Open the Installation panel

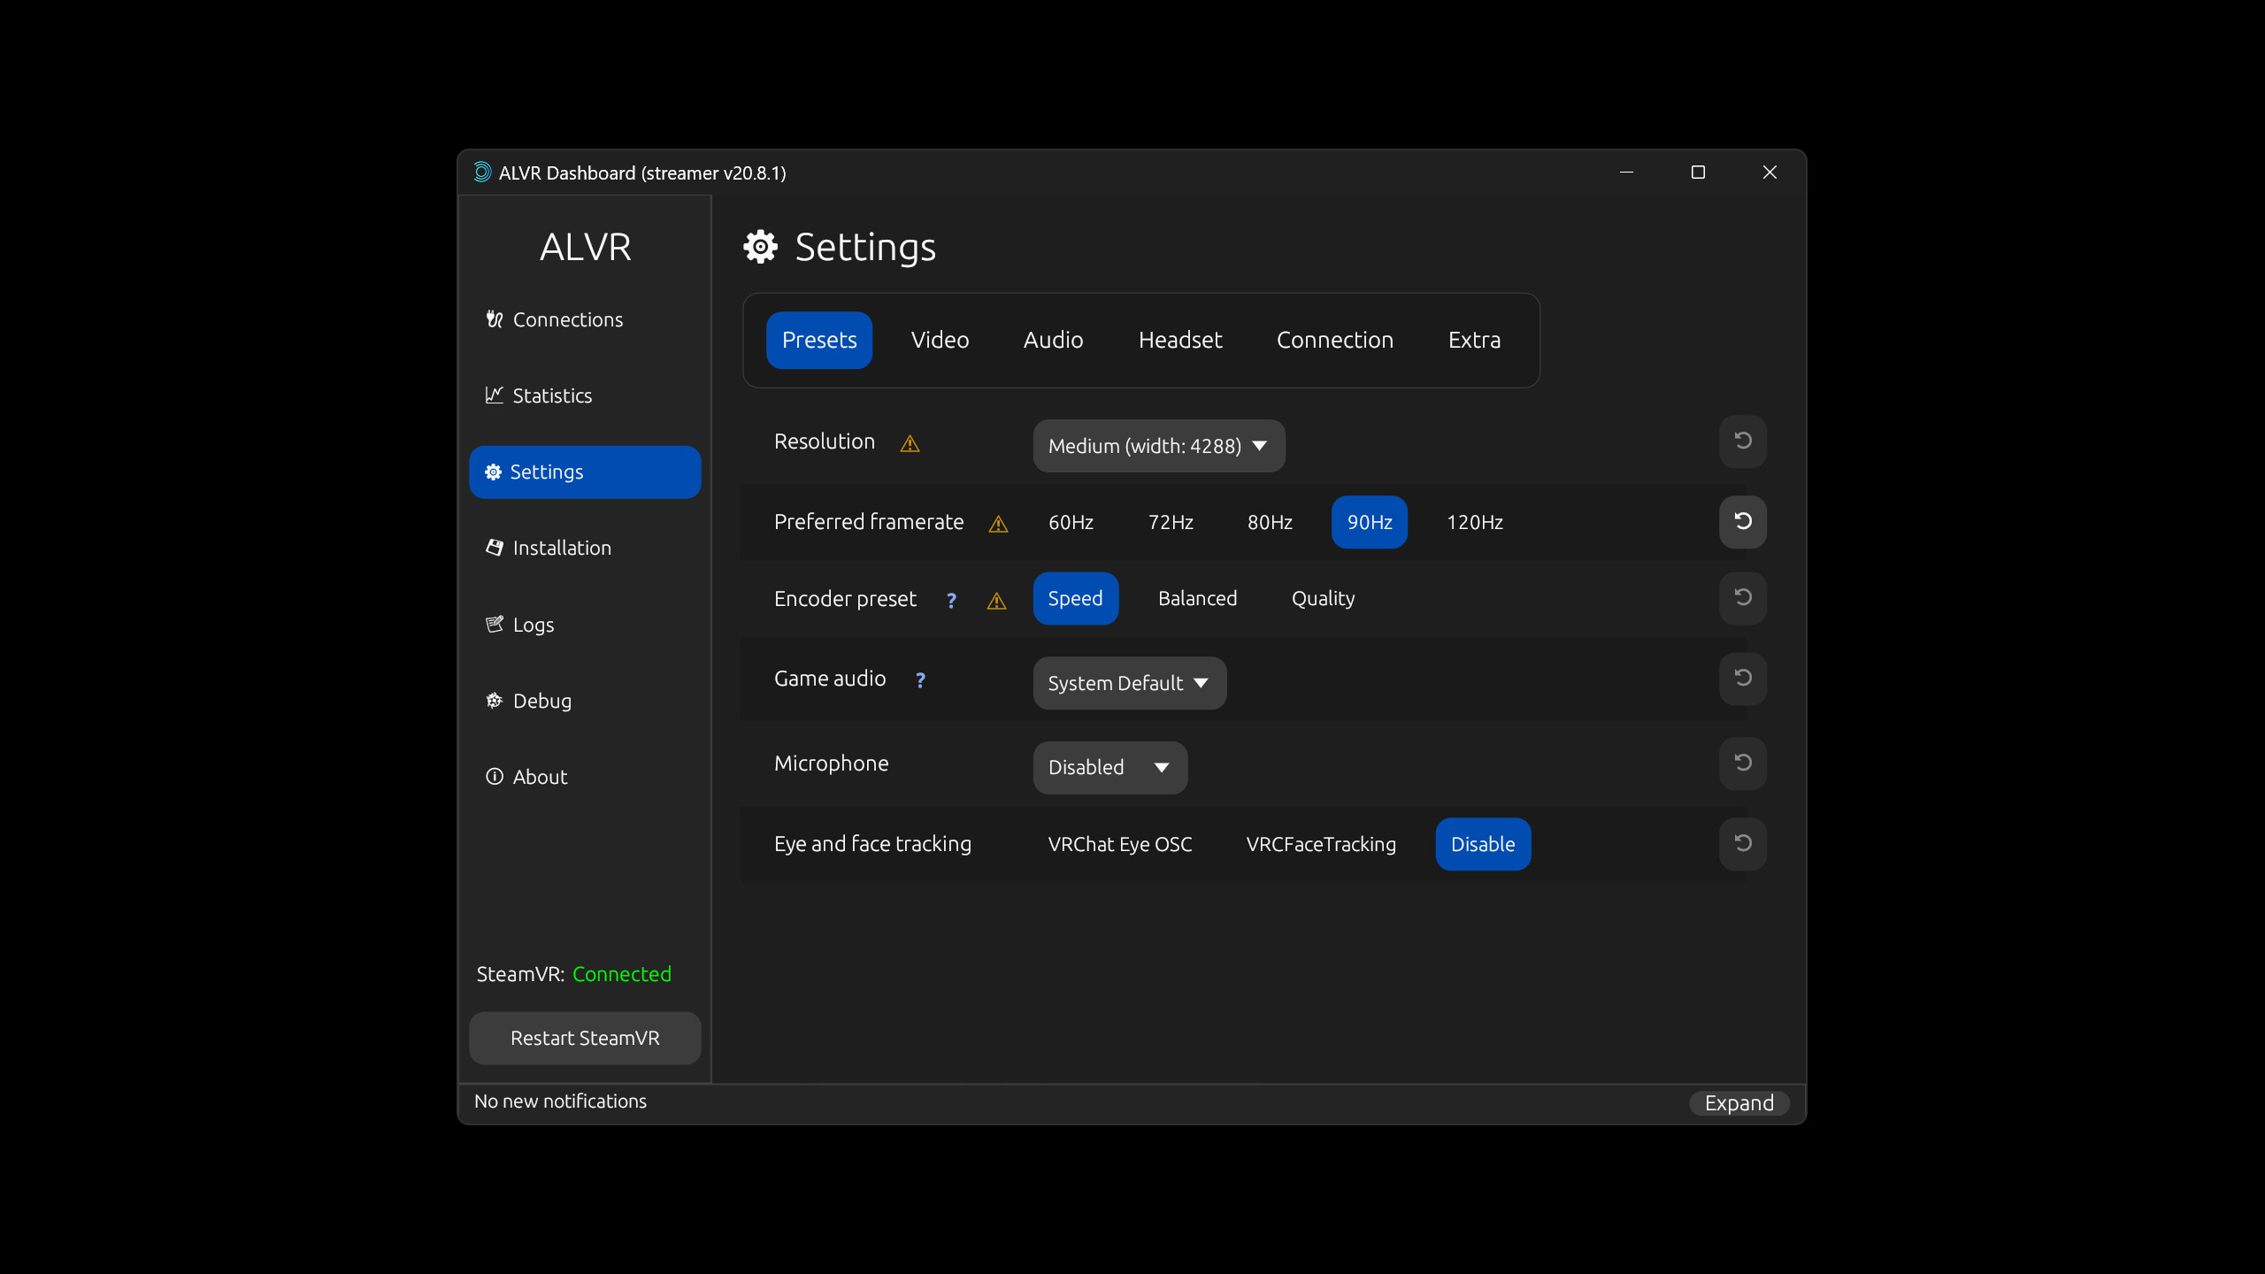562,548
